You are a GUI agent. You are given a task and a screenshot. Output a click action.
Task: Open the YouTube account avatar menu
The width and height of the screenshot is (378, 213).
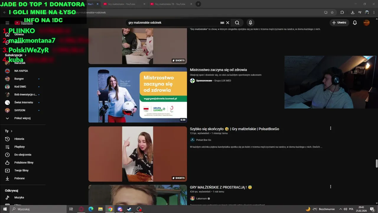point(366,23)
